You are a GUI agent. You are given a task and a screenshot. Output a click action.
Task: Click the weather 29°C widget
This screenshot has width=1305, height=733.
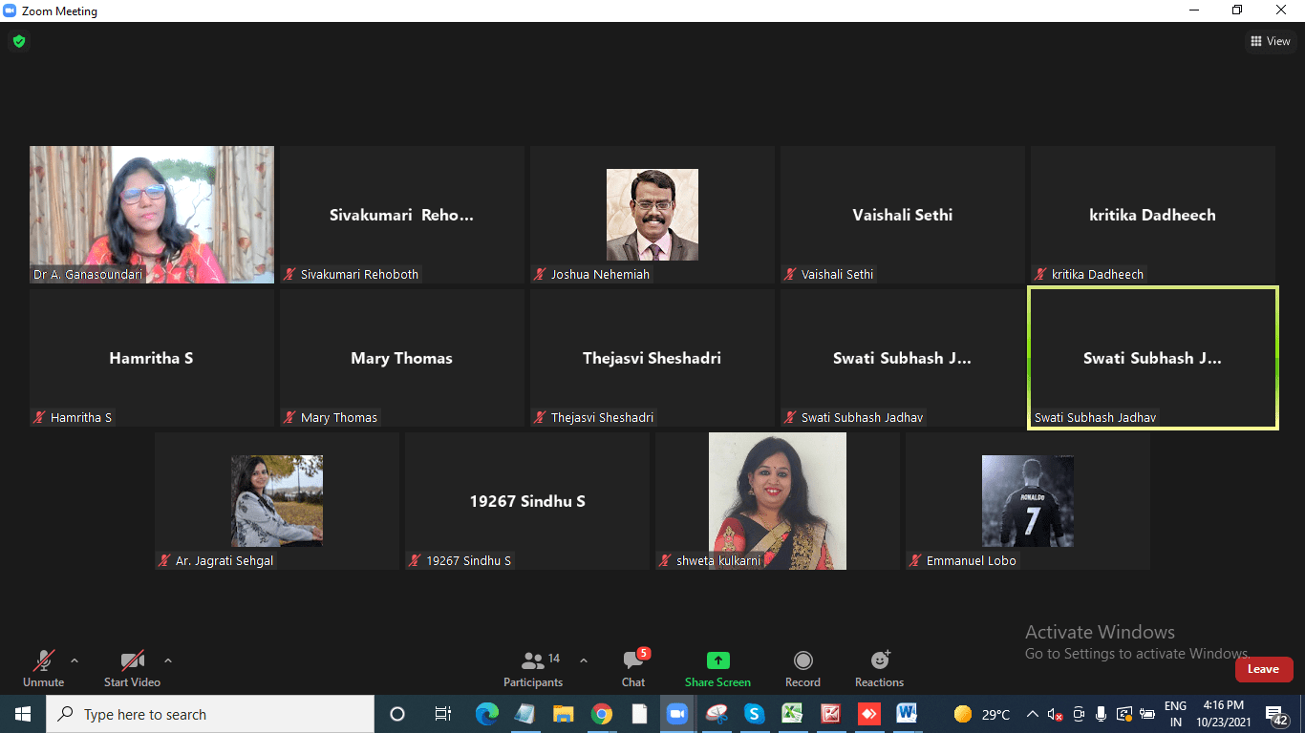[x=982, y=714]
